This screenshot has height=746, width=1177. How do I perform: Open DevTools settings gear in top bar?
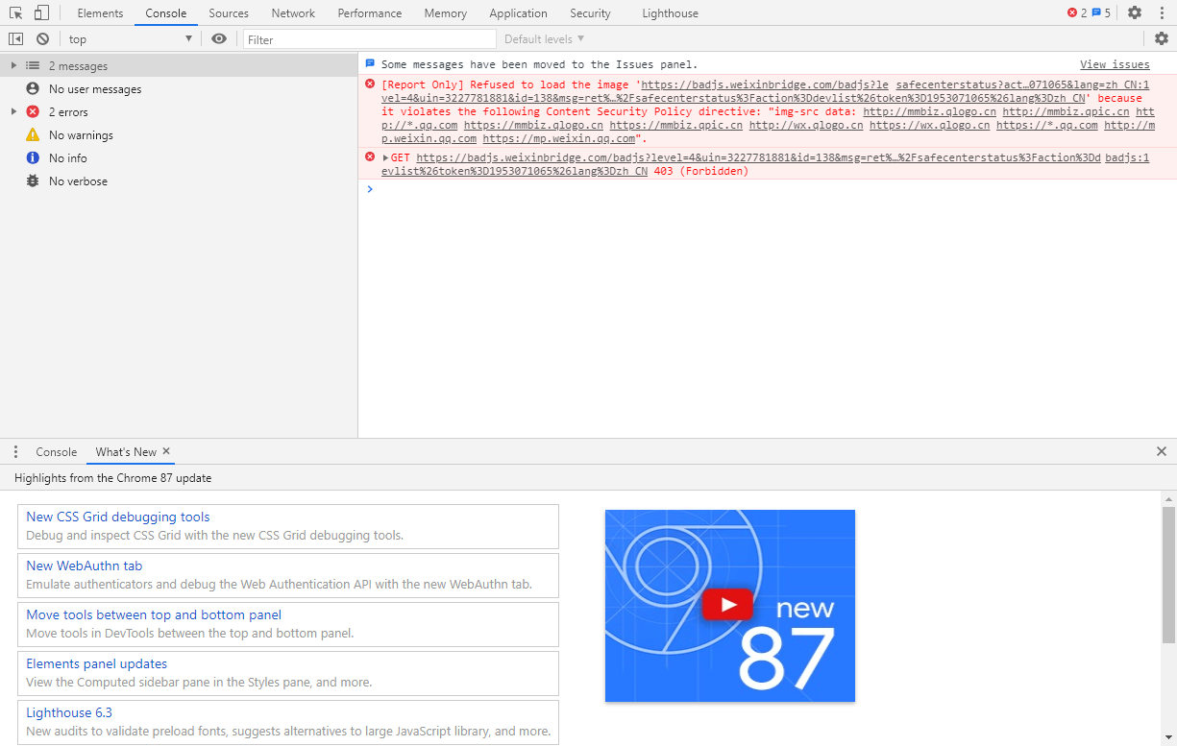click(x=1135, y=12)
